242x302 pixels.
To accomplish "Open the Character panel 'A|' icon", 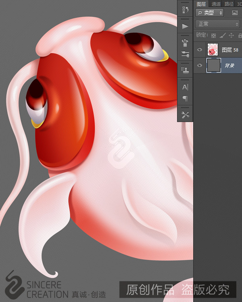I will point(185,87).
